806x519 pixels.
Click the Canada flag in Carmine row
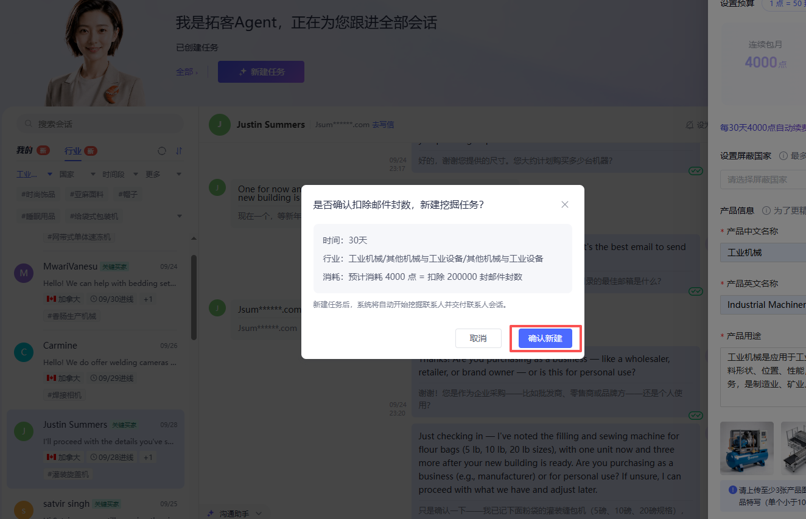(x=51, y=378)
